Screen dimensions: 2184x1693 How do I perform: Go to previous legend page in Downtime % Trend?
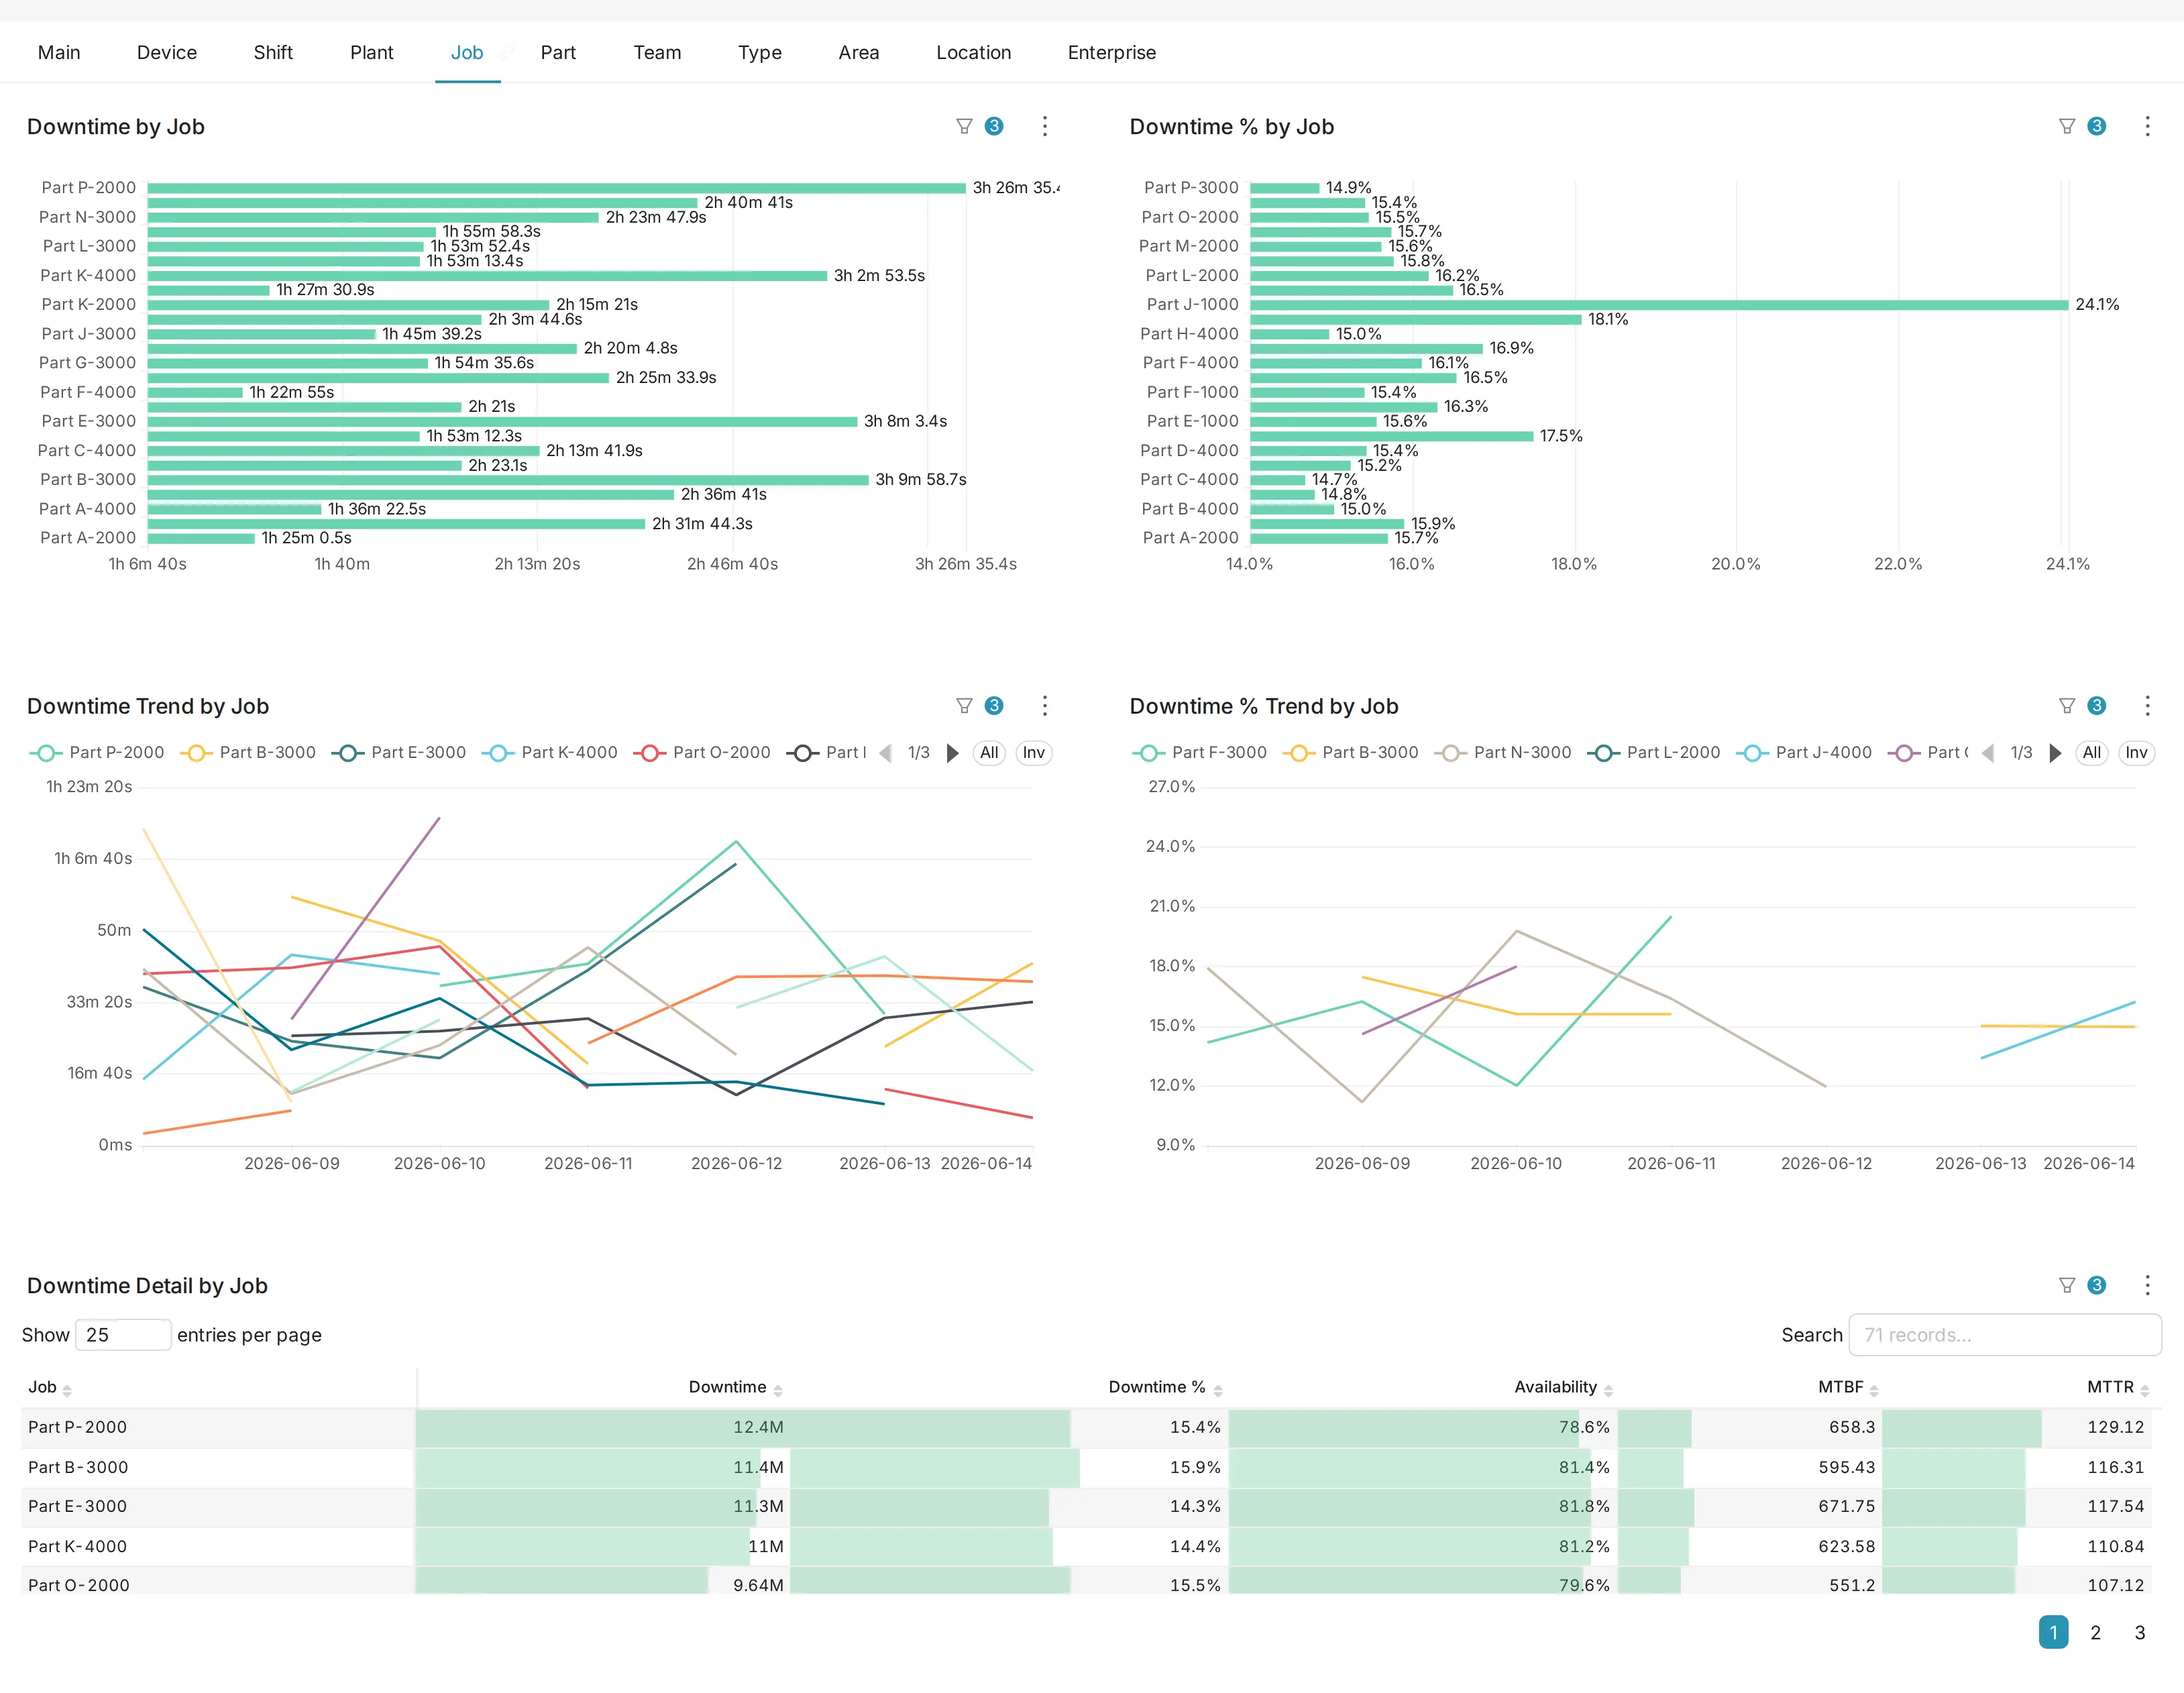pyautogui.click(x=1988, y=753)
